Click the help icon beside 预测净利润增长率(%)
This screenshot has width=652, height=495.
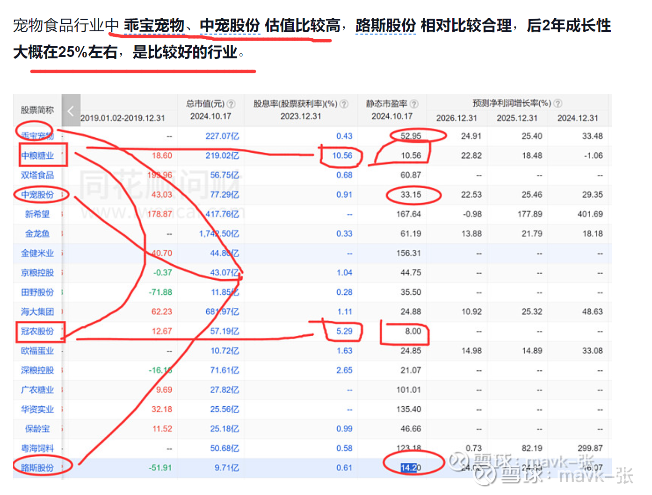point(558,103)
